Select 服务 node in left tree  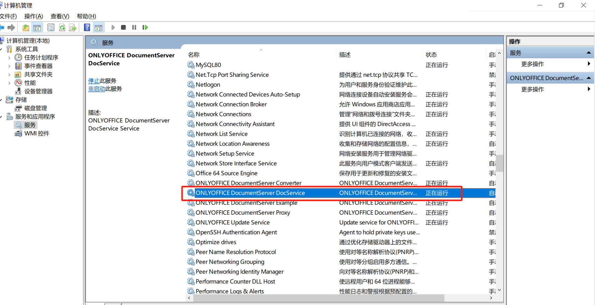tap(30, 125)
